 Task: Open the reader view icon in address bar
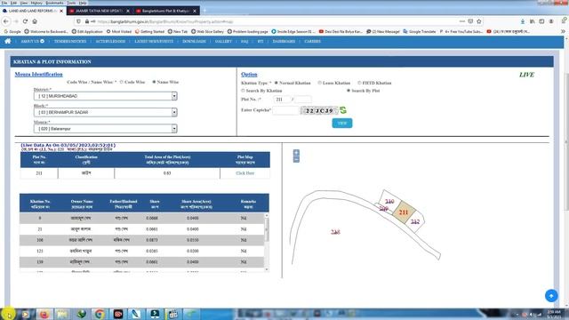470,21
